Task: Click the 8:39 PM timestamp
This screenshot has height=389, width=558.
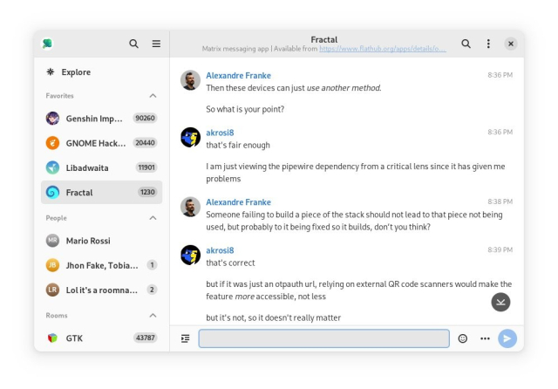Action: pos(500,249)
